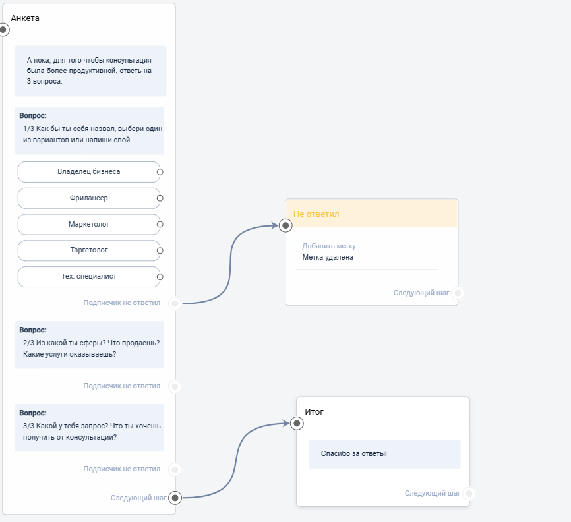This screenshot has height=522, width=571.
Task: Click the Следующий шаг connector in Не ответил block
Action: (458, 293)
